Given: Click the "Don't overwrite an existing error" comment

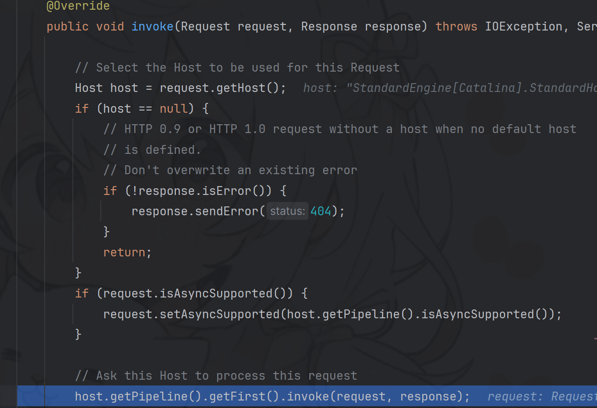Looking at the screenshot, I should tap(230, 170).
